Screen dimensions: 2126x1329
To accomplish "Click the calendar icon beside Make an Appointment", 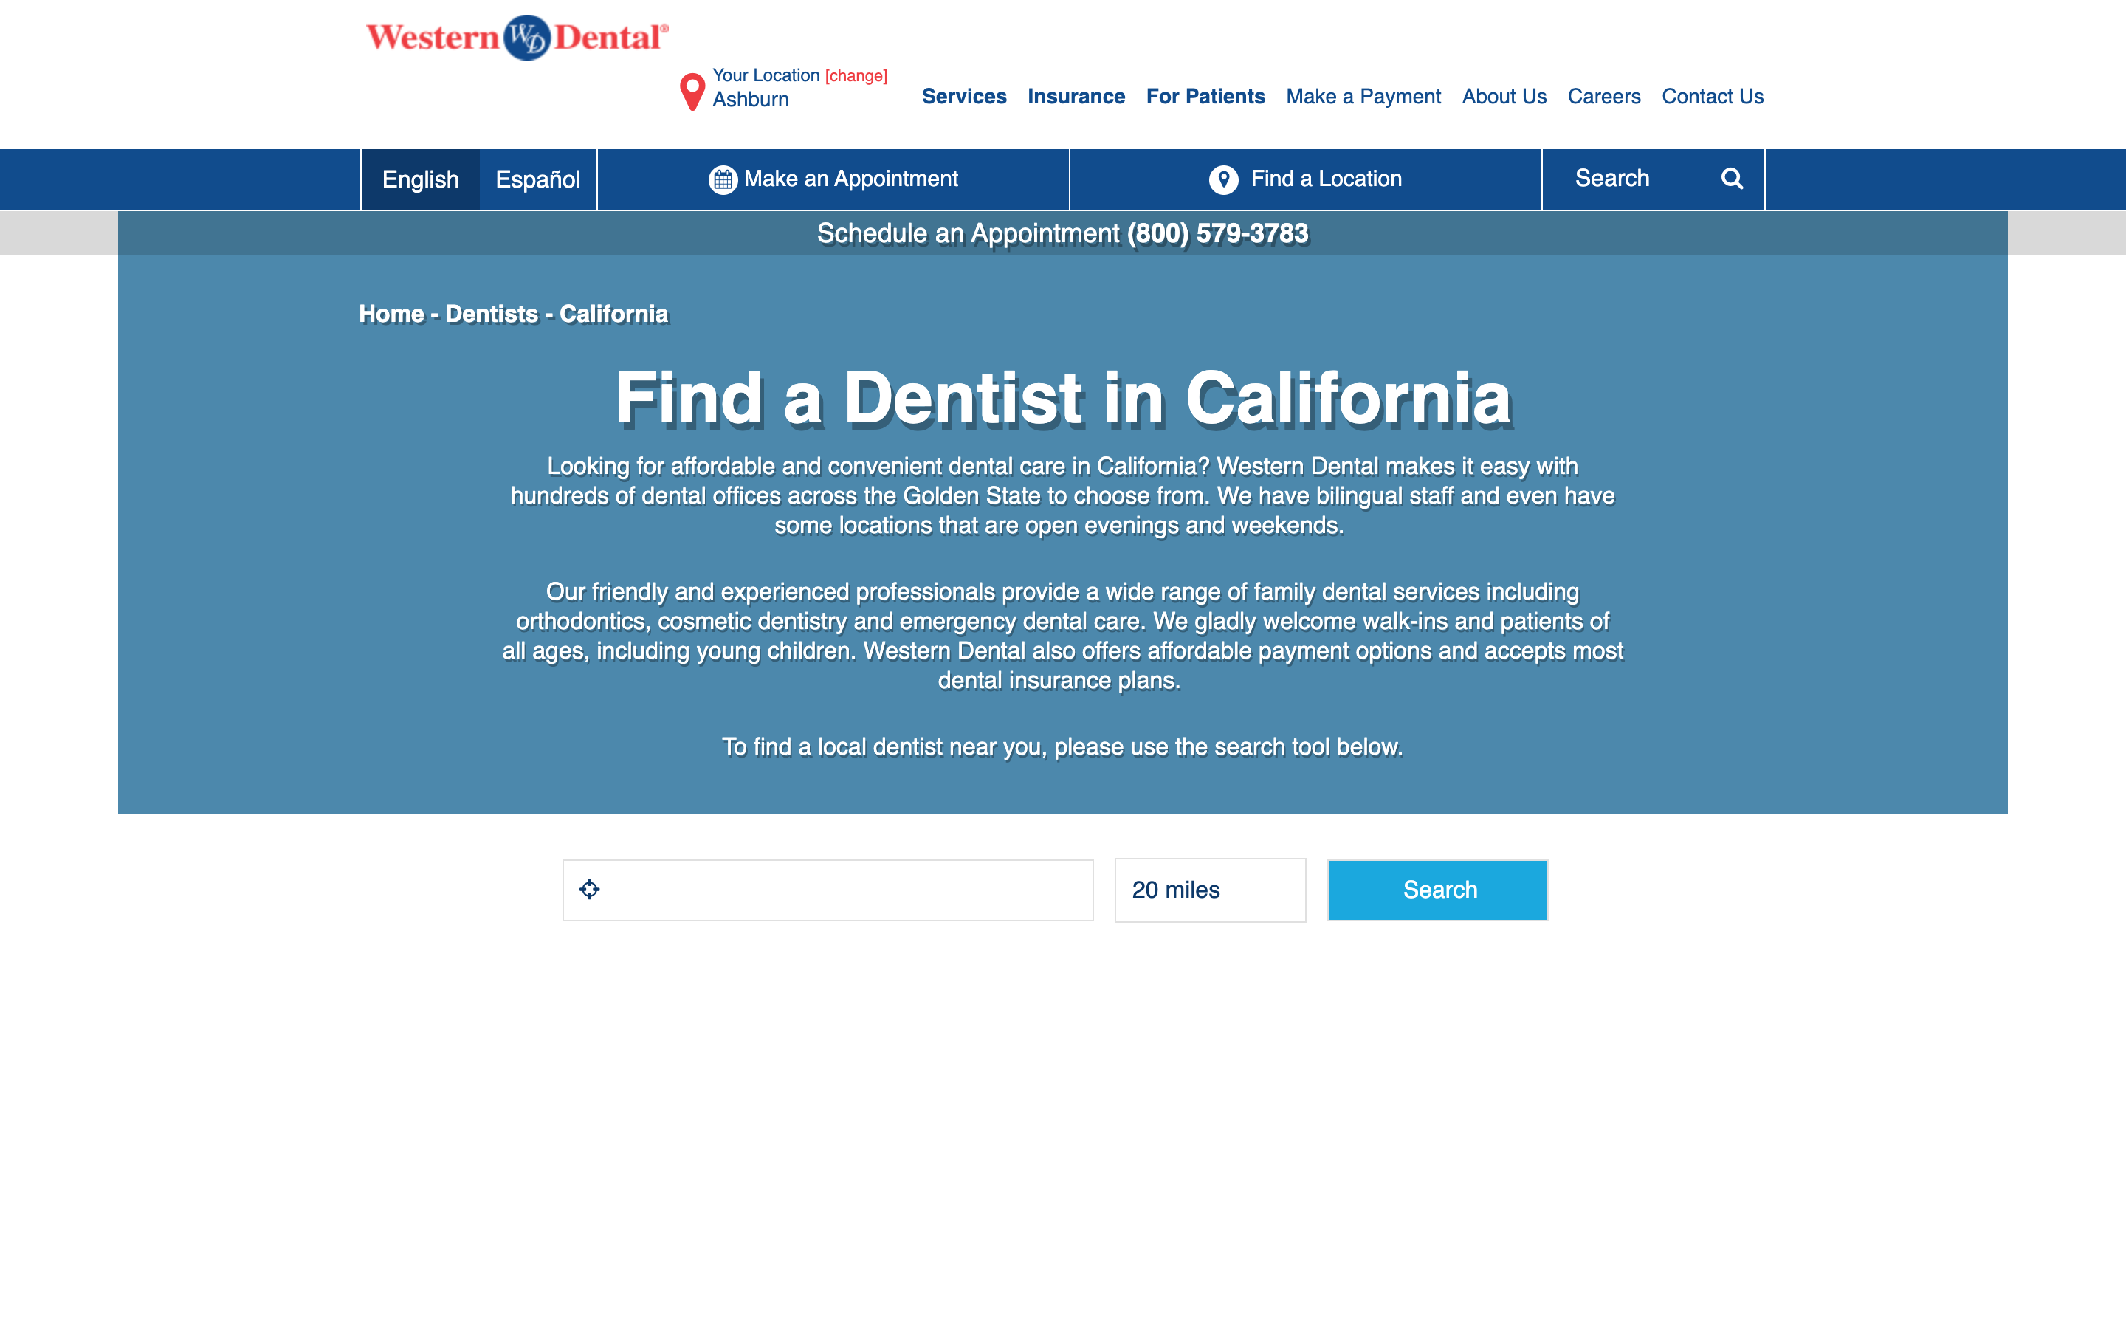I will click(x=722, y=179).
